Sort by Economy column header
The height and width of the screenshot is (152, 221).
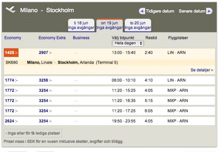click(x=13, y=38)
